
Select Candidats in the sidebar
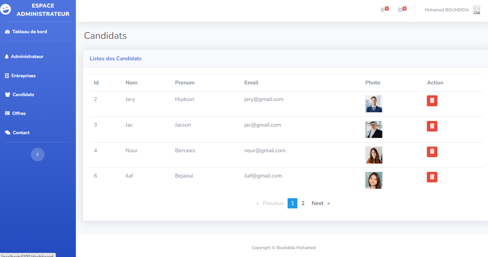[x=23, y=95]
